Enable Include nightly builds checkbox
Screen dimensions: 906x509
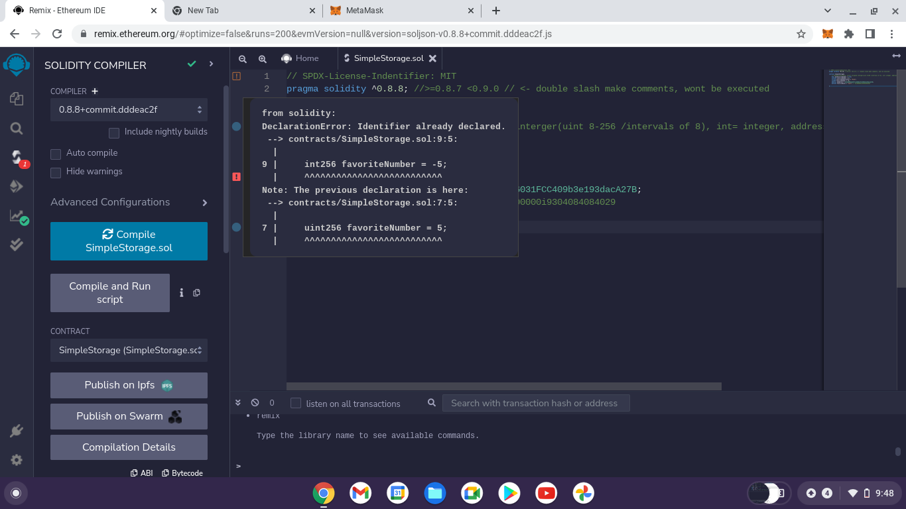[114, 133]
